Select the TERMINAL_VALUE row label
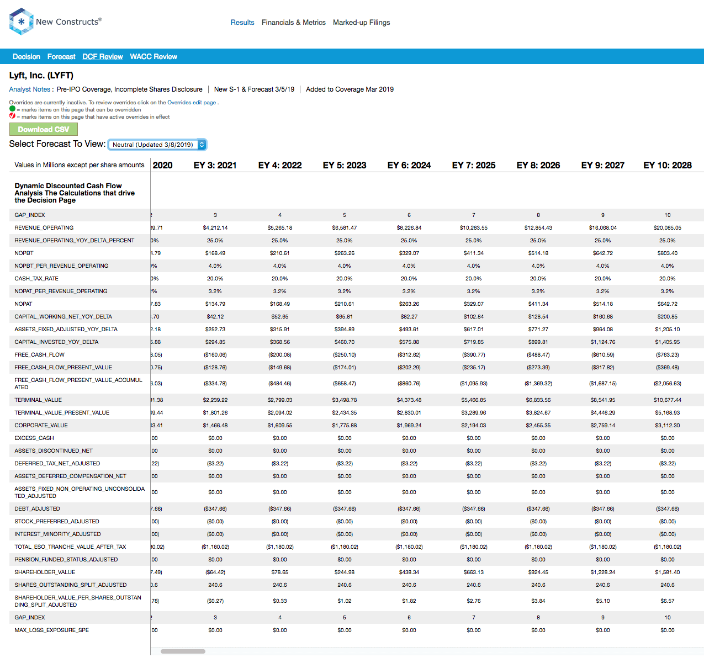The height and width of the screenshot is (663, 704). coord(39,400)
